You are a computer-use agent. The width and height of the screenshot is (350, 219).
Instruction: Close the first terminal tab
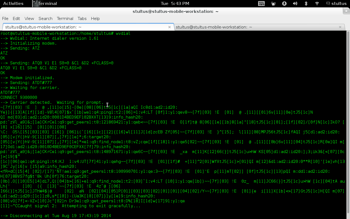pyautogui.click(x=170, y=27)
